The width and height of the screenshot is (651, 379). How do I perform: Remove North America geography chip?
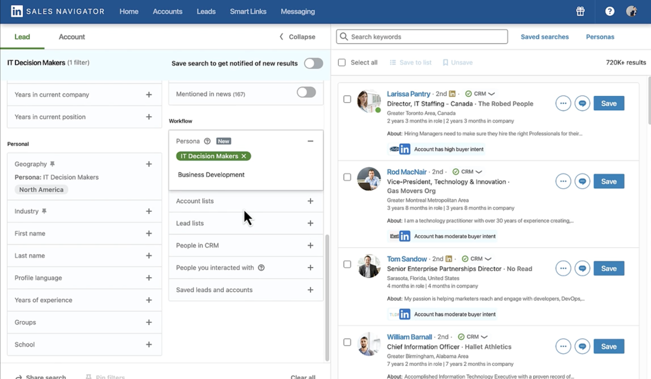pyautogui.click(x=41, y=190)
